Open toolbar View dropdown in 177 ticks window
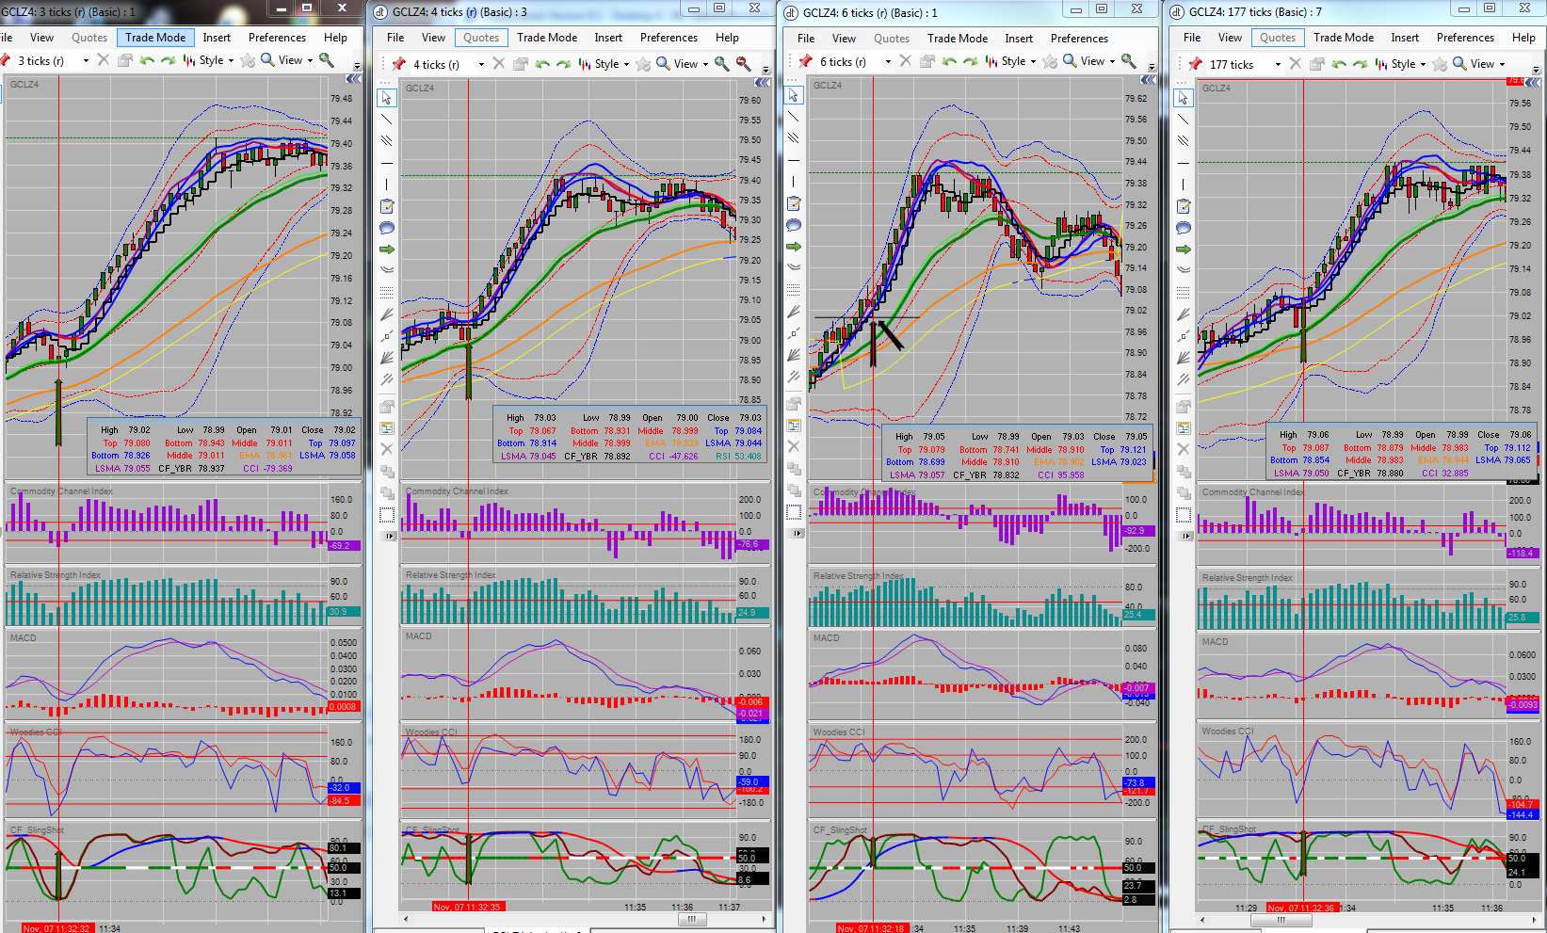Viewport: 1547px width, 933px height. tap(1502, 64)
